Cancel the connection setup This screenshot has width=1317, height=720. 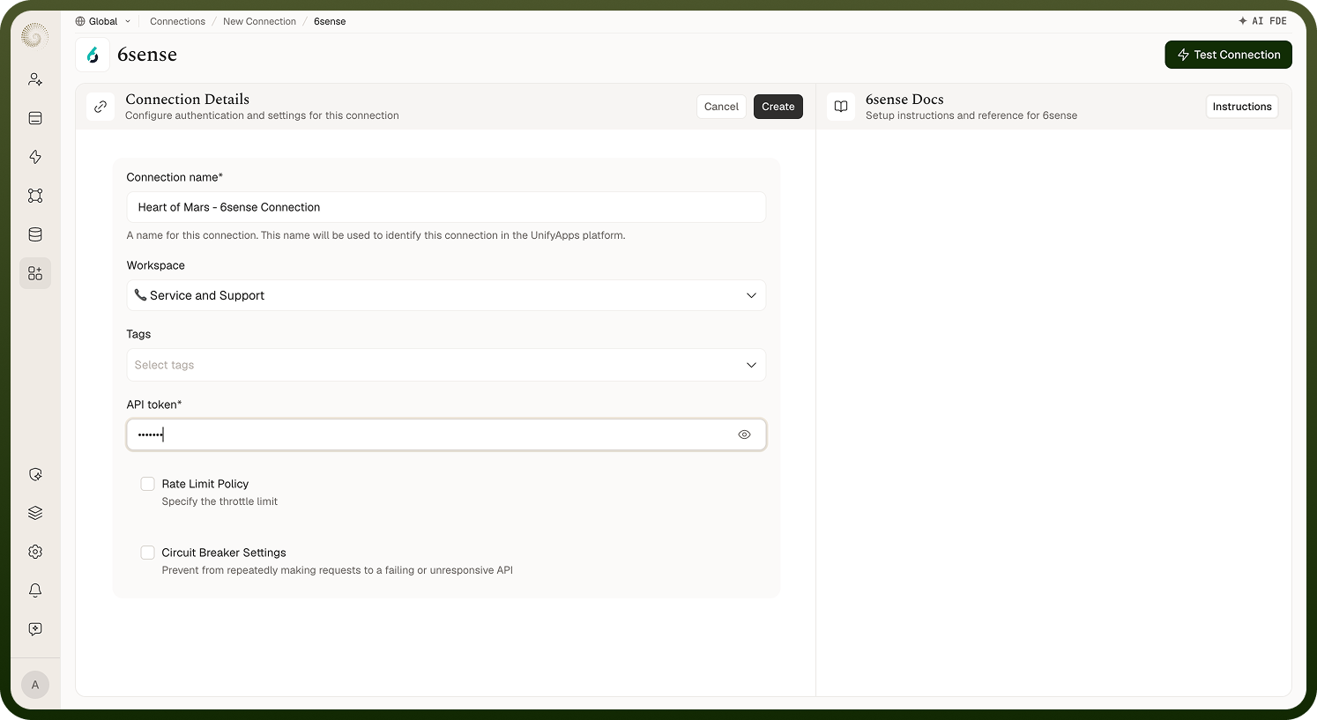[721, 107]
